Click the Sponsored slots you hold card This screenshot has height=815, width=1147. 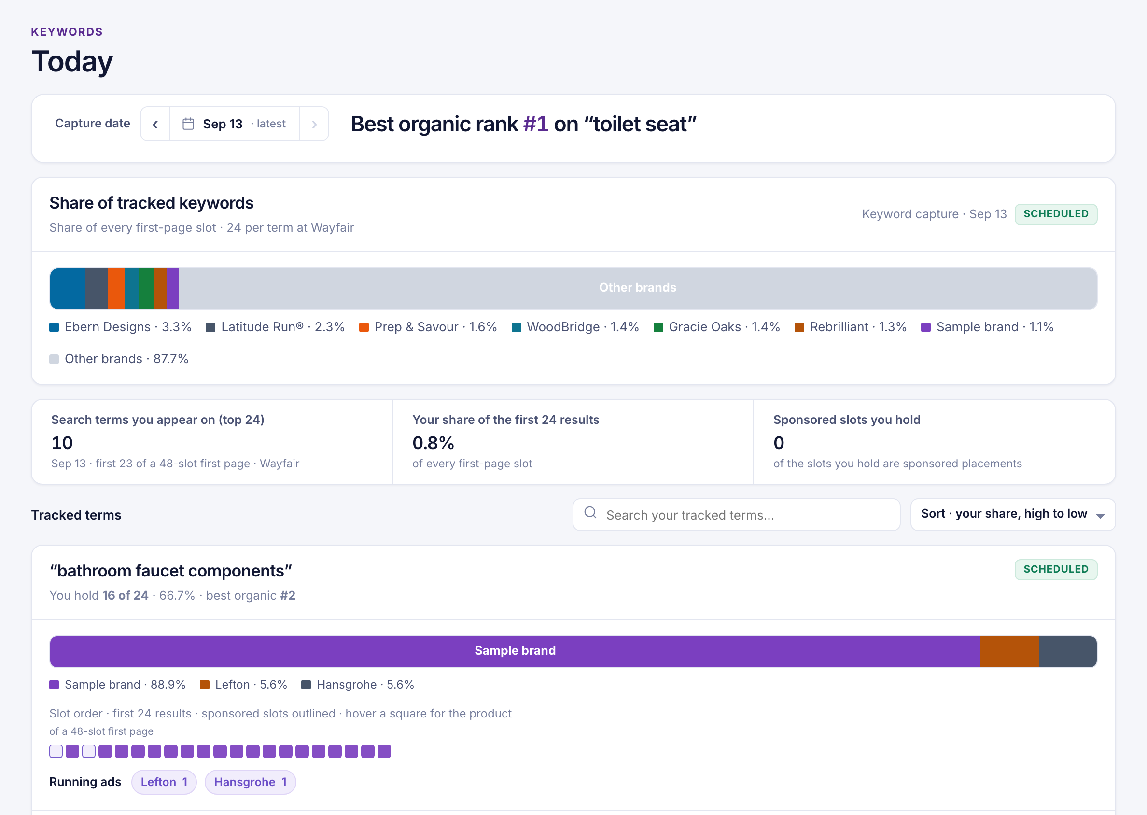(x=934, y=442)
